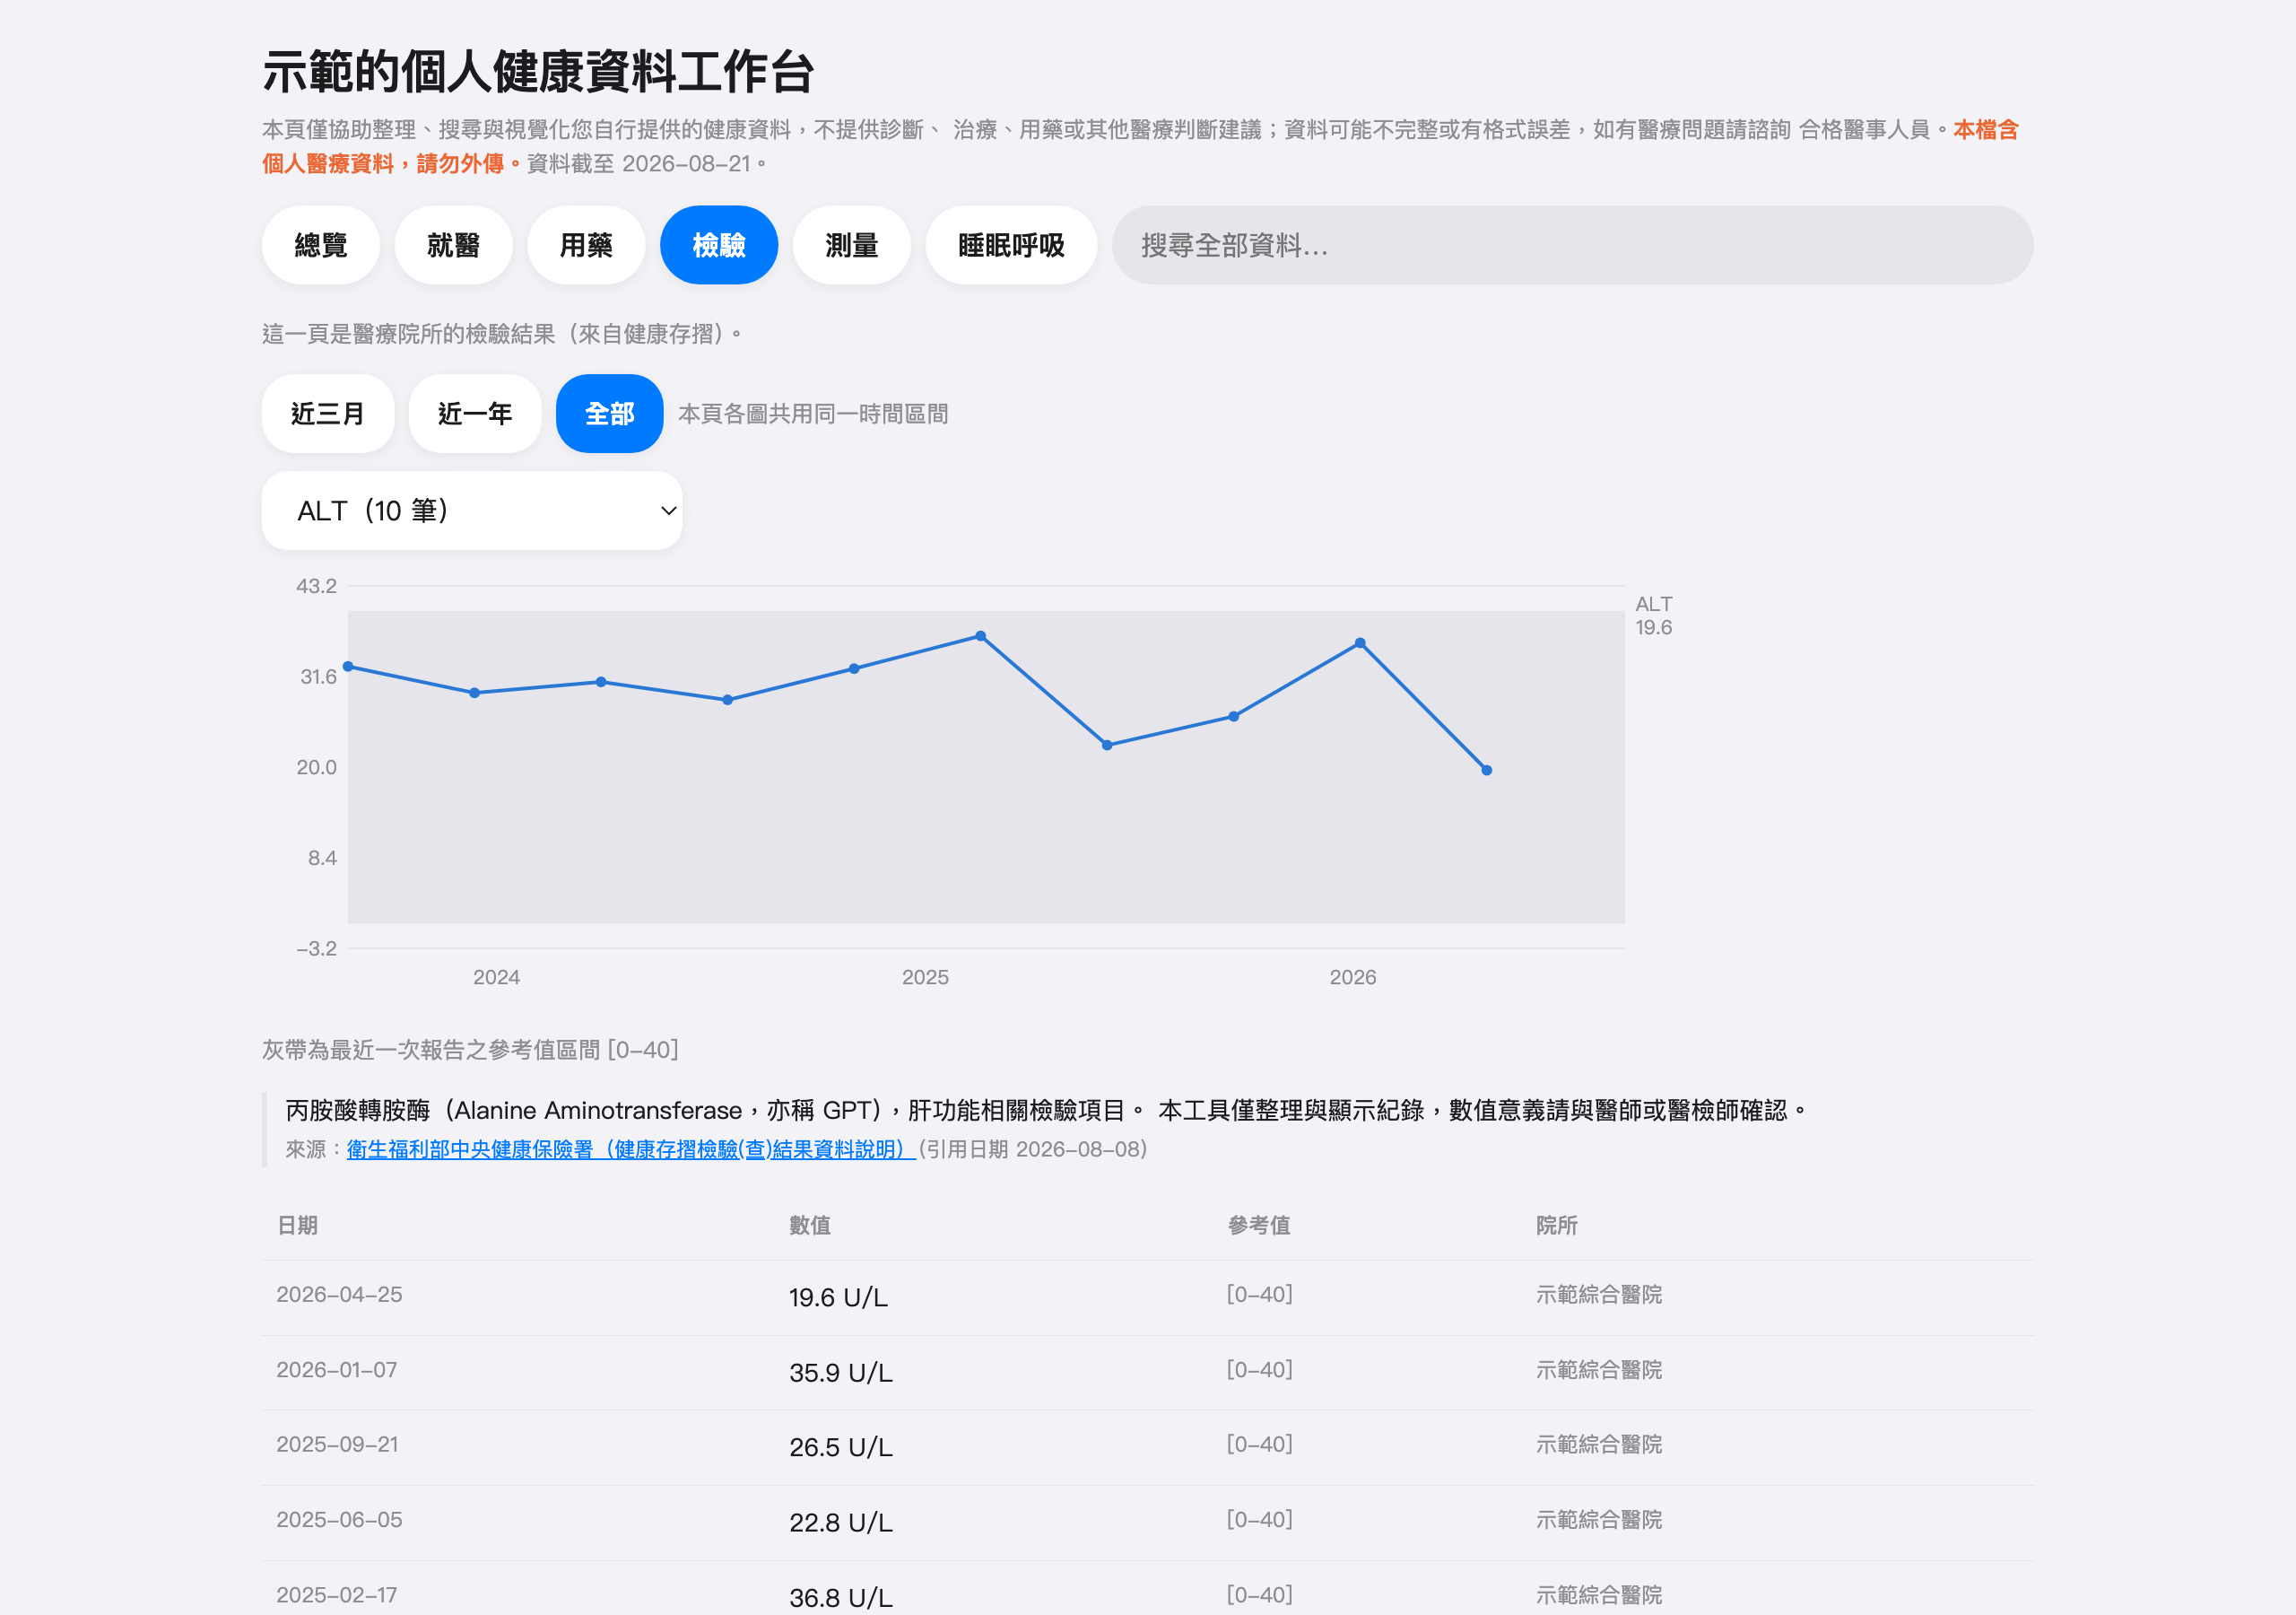Focus the 搜尋全部資料 search field
The height and width of the screenshot is (1615, 2296).
point(1572,245)
